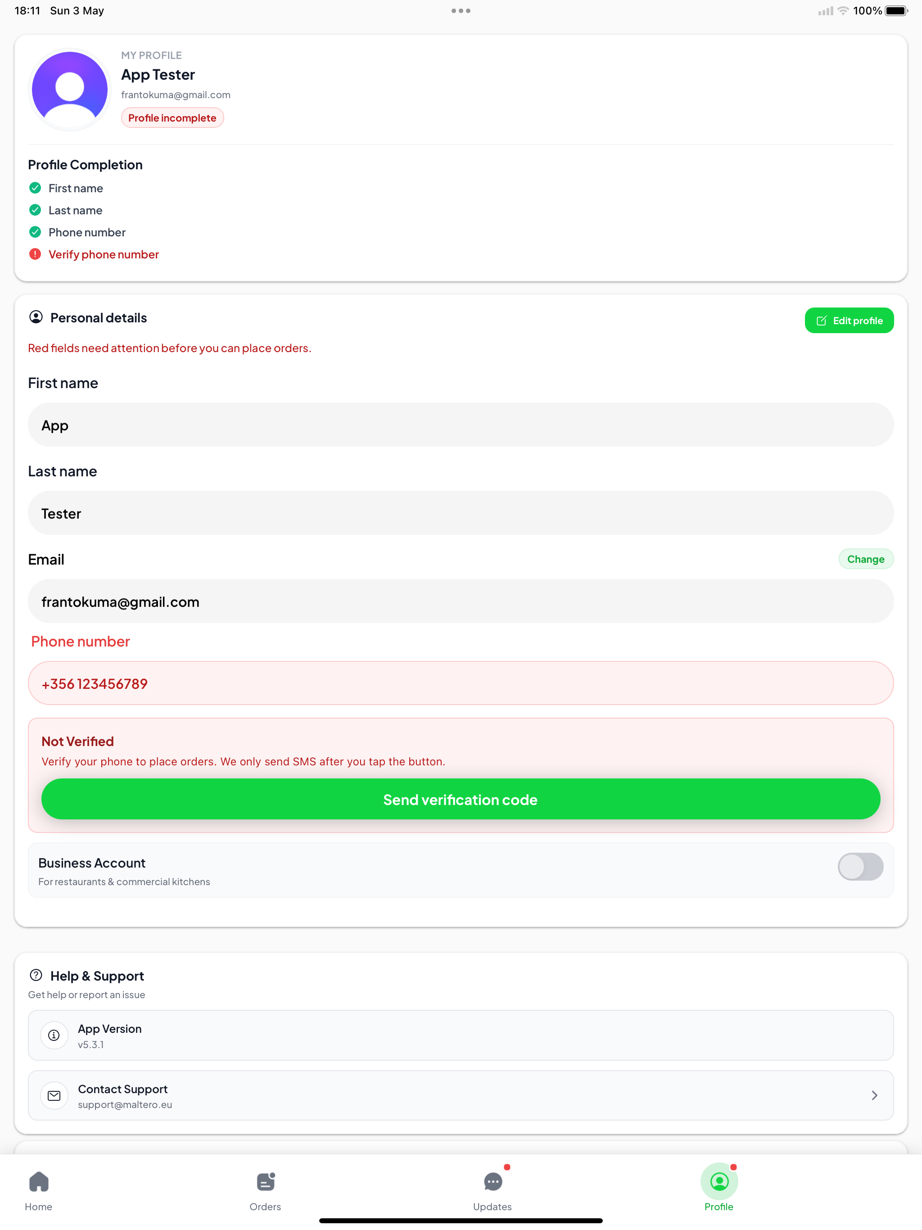Open the Updates chat bubble icon
Viewport: 922px width, 1230px height.
pyautogui.click(x=493, y=1182)
